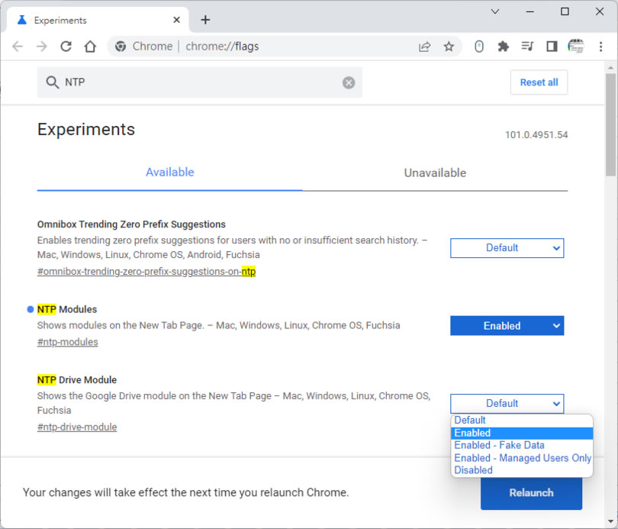Open the NTP Modules Enabled dropdown
618x529 pixels.
[507, 326]
